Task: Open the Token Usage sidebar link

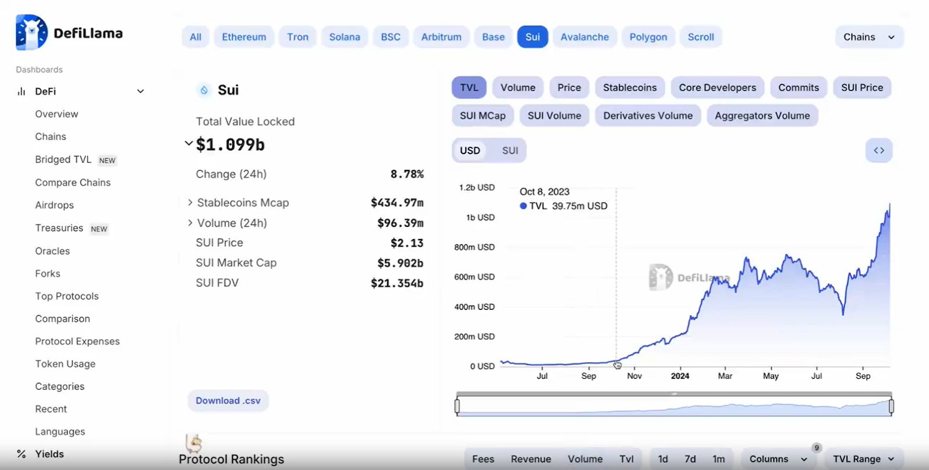Action: point(66,364)
